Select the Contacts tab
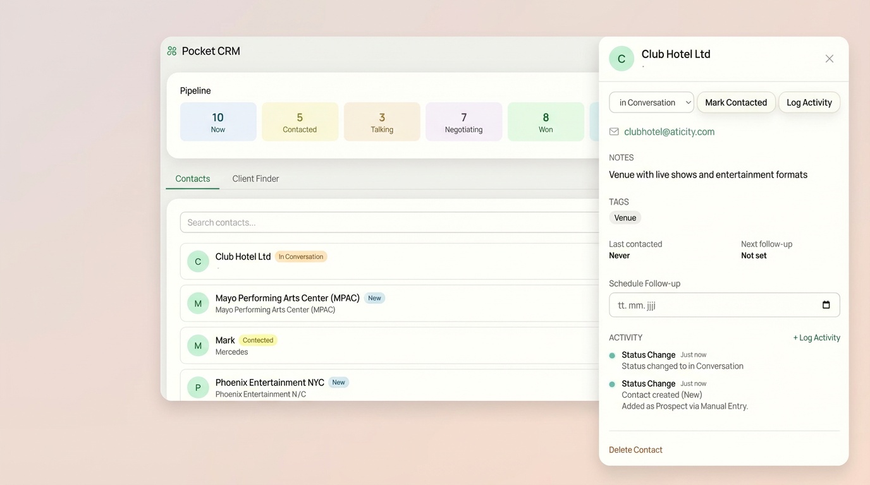Screen dimensions: 870x485 point(193,179)
